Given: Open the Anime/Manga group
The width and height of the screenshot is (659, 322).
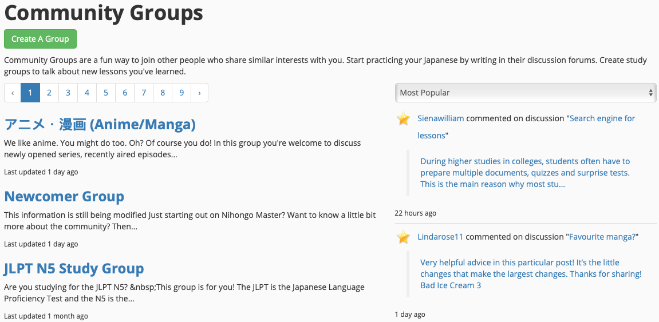Looking at the screenshot, I should point(100,124).
